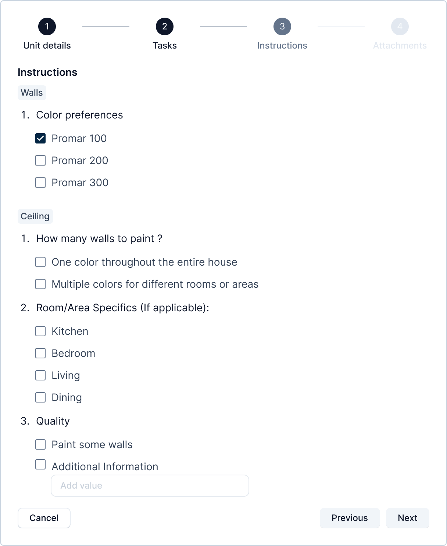The image size is (447, 546).
Task: Check the Dining checkbox
Action: tap(40, 397)
